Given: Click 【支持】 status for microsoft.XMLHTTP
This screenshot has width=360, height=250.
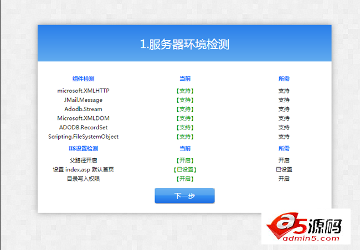Looking at the screenshot, I should 185,91.
